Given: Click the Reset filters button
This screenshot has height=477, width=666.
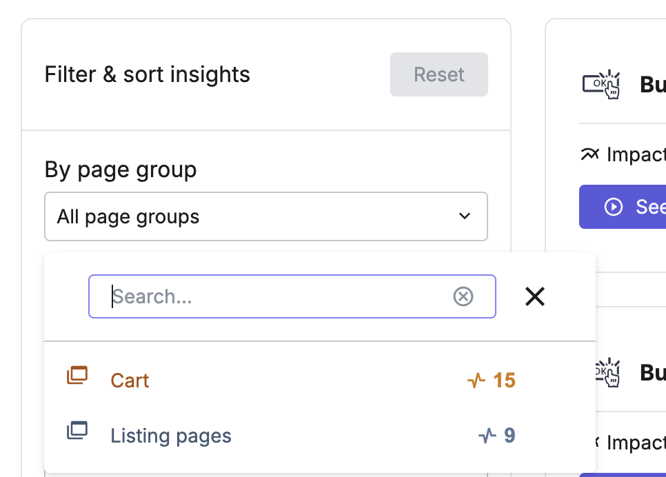Looking at the screenshot, I should point(438,74).
